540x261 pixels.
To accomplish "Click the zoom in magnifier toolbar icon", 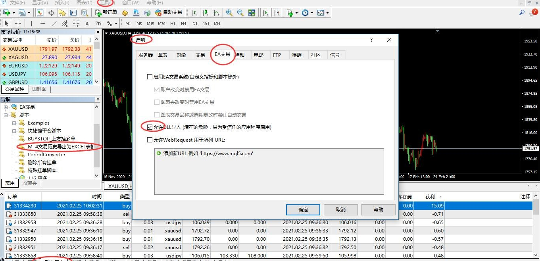I will 229,13.
